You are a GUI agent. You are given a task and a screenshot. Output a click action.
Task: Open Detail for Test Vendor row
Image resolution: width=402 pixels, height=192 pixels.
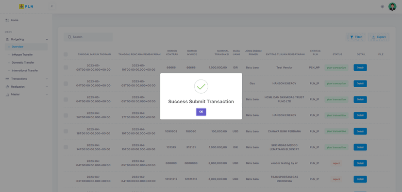point(360,67)
